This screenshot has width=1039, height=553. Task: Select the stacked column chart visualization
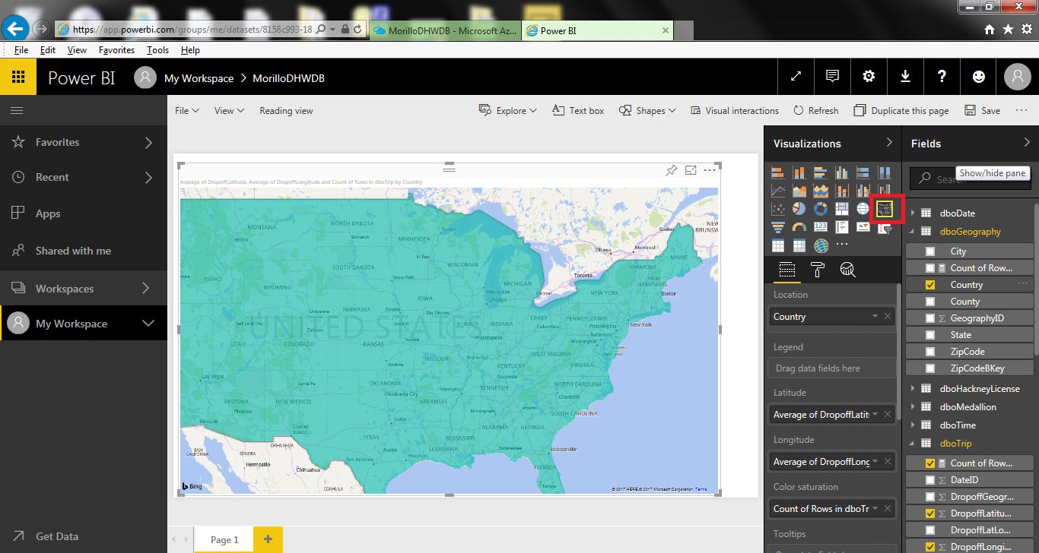coord(799,172)
